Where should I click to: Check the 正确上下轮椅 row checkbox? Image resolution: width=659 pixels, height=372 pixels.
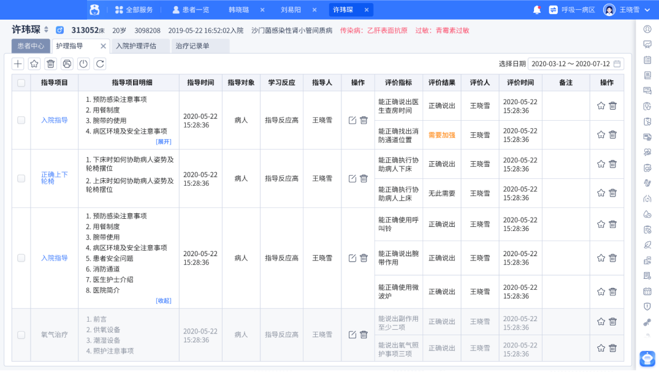tap(20, 178)
